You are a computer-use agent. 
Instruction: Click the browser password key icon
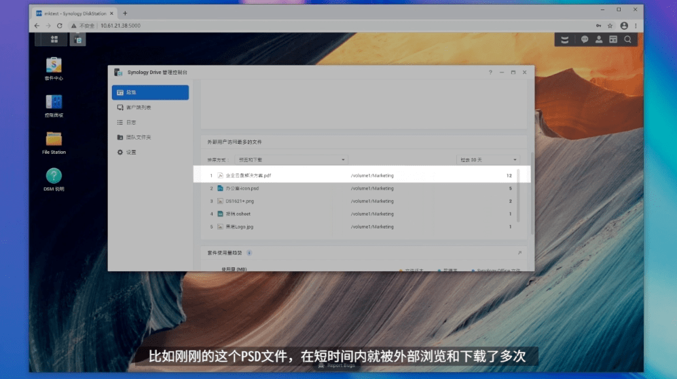pyautogui.click(x=598, y=26)
